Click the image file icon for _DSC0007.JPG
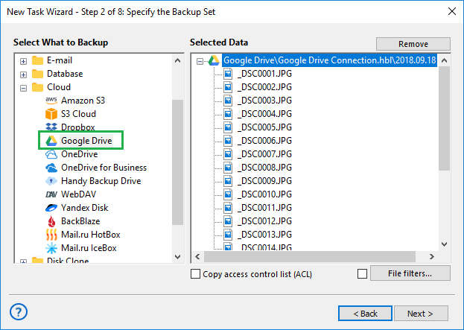The width and height of the screenshot is (464, 330). click(x=228, y=154)
